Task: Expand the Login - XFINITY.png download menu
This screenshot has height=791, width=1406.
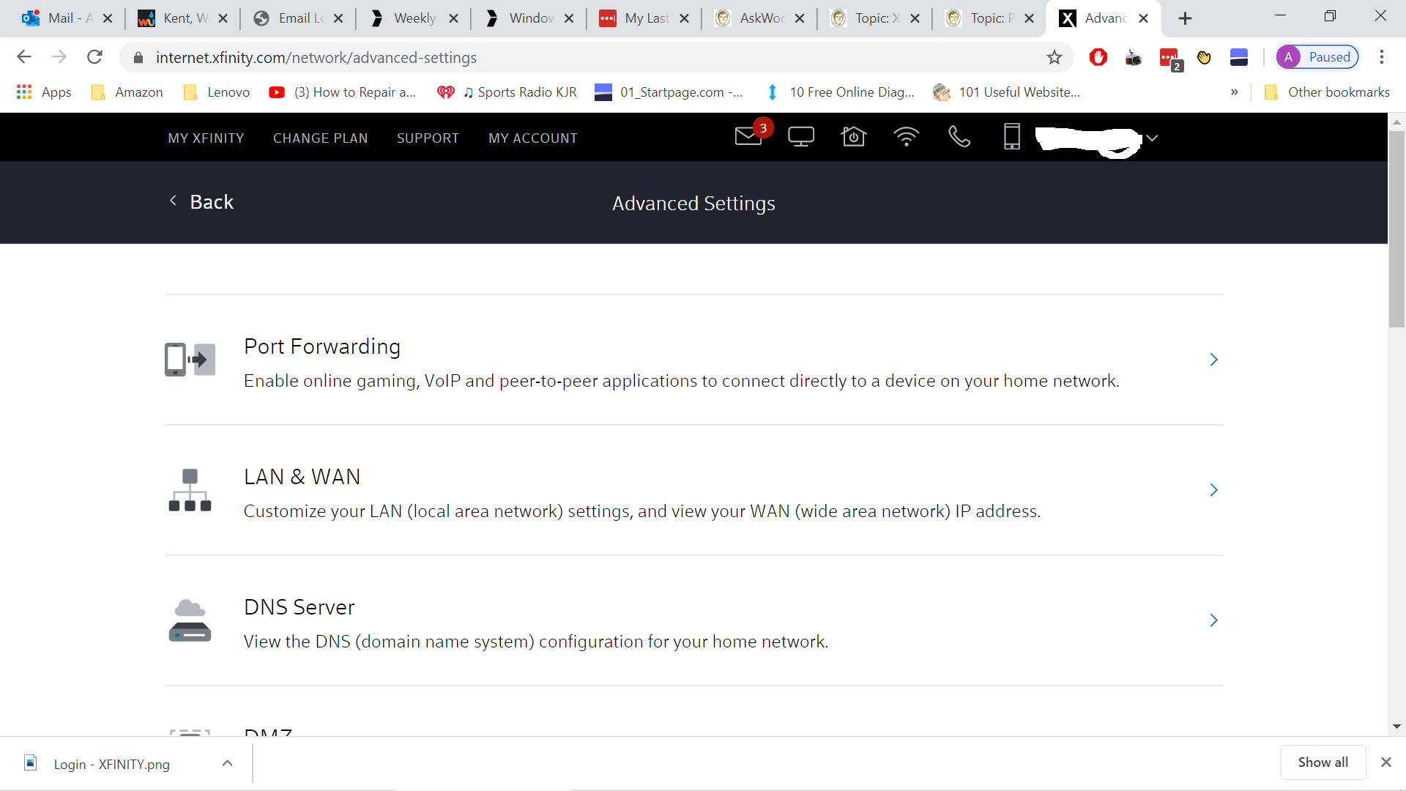Action: coord(227,763)
